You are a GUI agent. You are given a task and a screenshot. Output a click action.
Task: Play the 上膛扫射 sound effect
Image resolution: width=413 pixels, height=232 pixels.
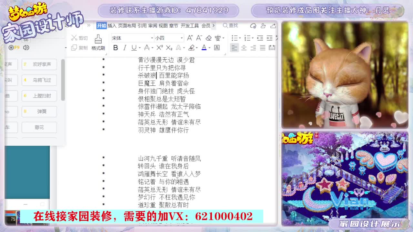(39, 96)
